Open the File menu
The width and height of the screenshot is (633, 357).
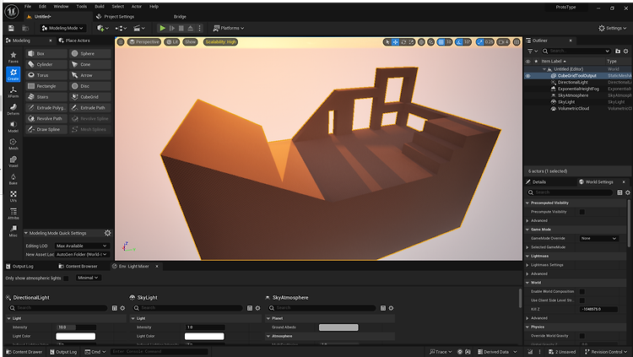point(28,7)
